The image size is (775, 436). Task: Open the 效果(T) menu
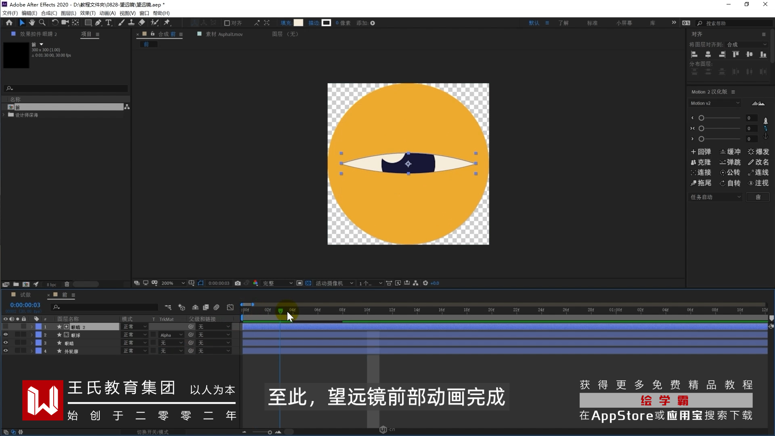coord(88,13)
